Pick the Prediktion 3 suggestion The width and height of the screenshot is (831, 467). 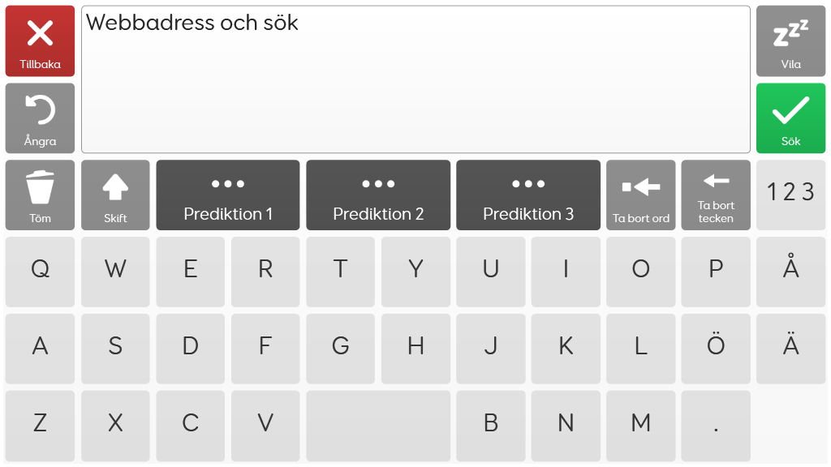coord(528,195)
